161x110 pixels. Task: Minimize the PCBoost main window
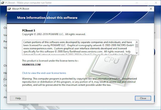coord(137,3)
